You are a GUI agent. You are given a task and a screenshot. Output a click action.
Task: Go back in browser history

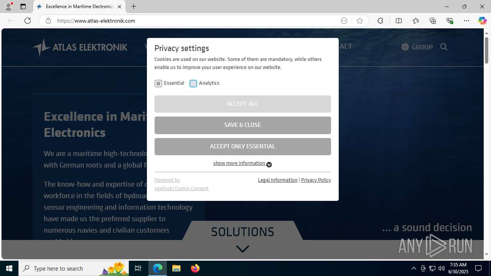tap(11, 21)
